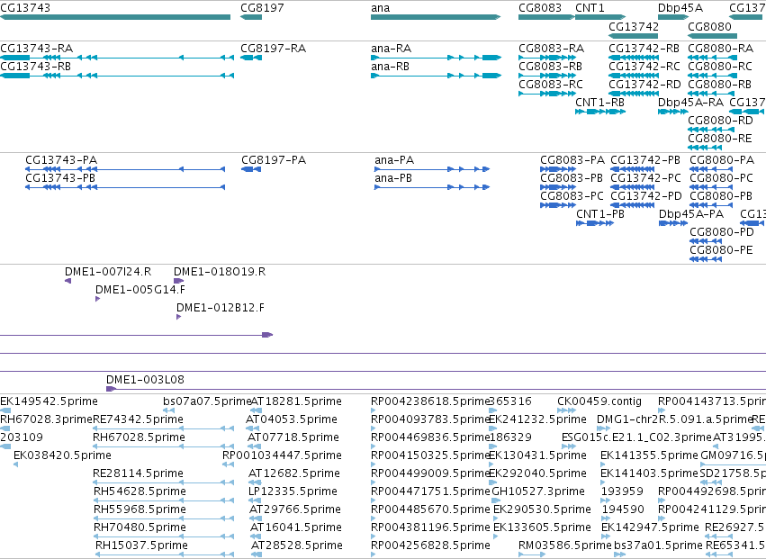Click the CG13742 gene label

tap(634, 26)
